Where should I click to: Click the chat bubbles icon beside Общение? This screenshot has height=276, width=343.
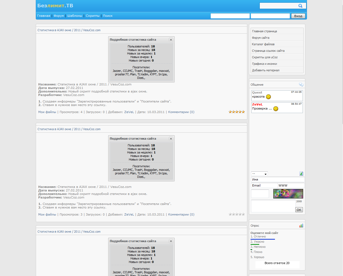[301, 85]
